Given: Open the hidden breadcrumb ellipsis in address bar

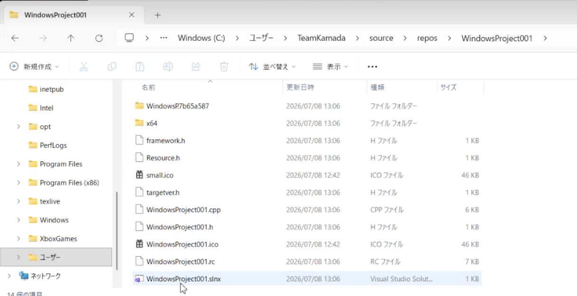Looking at the screenshot, I should [164, 38].
